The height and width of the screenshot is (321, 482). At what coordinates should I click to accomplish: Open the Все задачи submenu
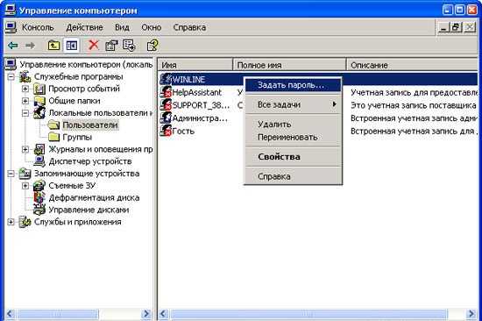coord(293,104)
